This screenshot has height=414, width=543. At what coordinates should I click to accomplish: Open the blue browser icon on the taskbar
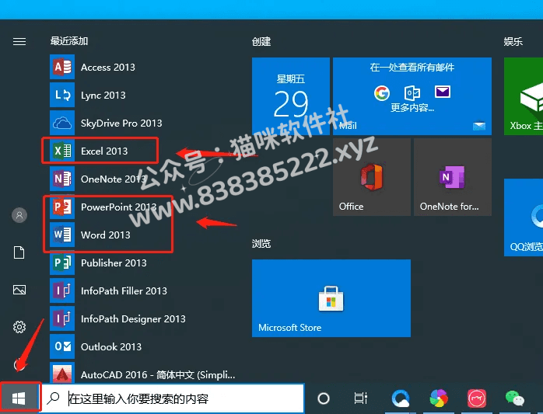401,398
